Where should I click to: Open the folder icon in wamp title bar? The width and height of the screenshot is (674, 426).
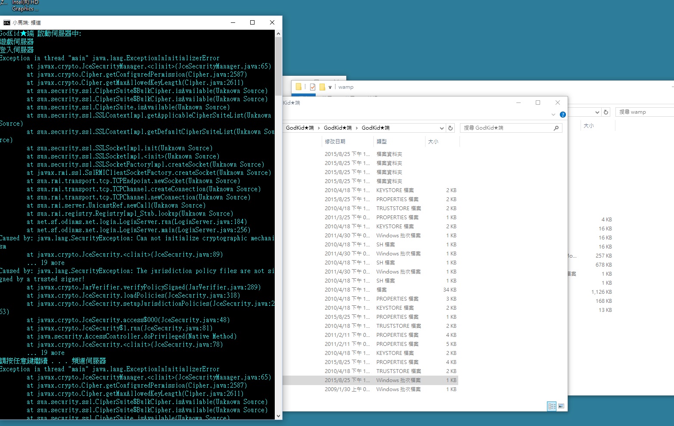[x=298, y=87]
